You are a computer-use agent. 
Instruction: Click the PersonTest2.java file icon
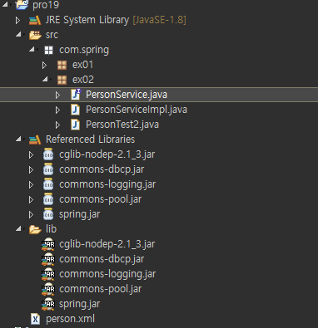click(x=75, y=125)
